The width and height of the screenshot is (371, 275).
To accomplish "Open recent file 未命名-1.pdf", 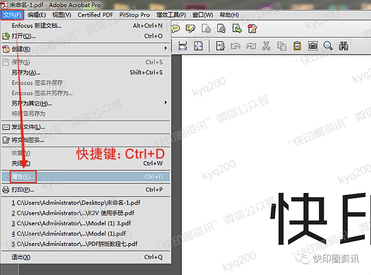I will coord(86,203).
